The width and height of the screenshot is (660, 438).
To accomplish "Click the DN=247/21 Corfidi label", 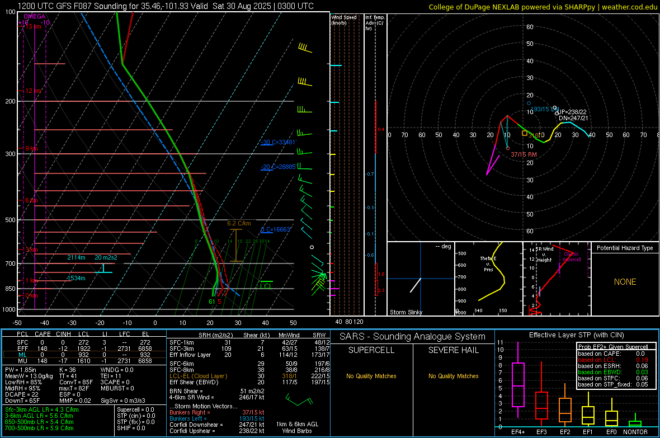I will pyautogui.click(x=573, y=119).
